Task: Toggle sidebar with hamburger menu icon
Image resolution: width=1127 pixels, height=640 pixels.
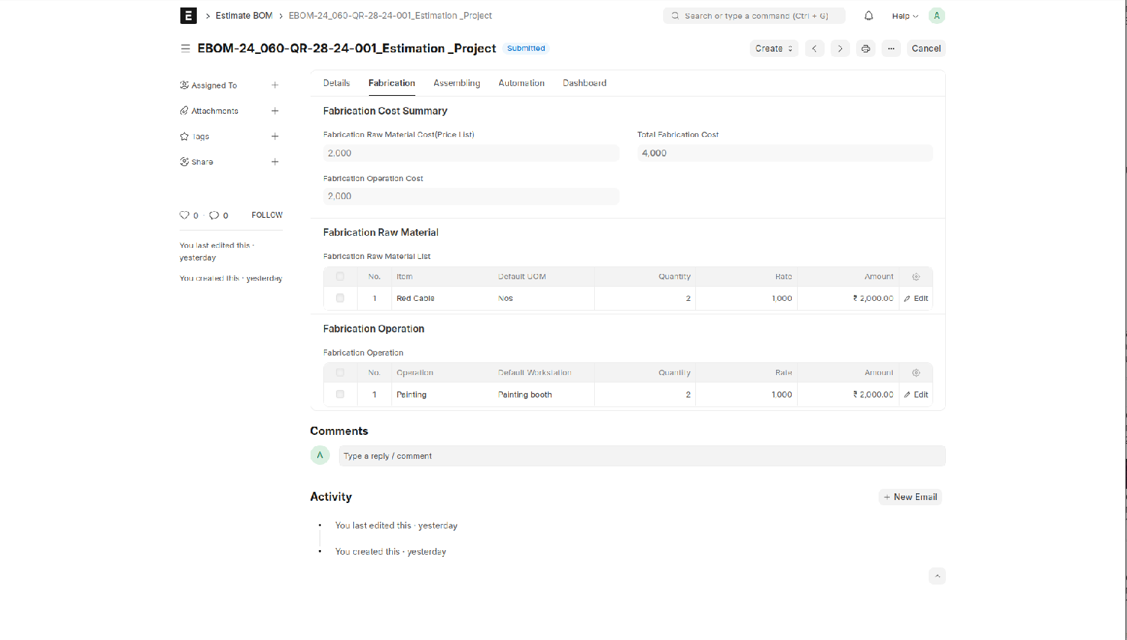Action: (185, 49)
